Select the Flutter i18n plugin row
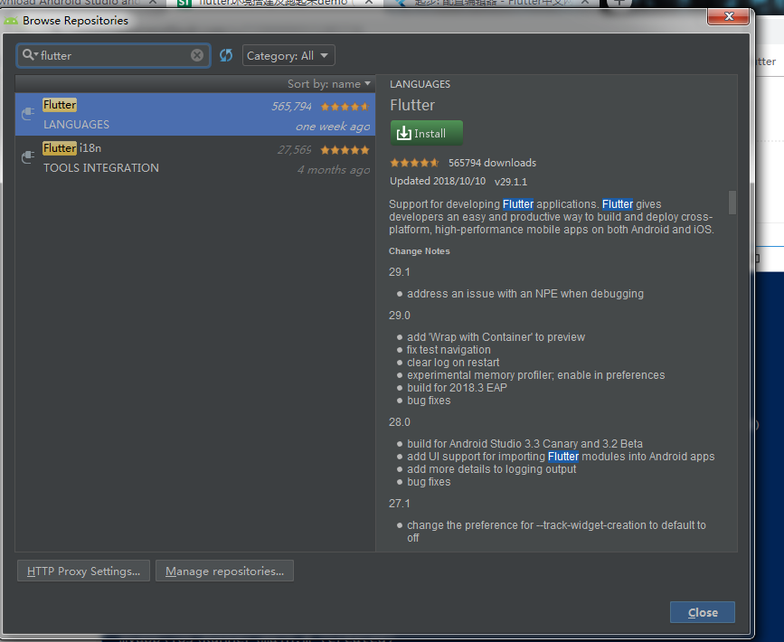The image size is (784, 642). click(195, 157)
